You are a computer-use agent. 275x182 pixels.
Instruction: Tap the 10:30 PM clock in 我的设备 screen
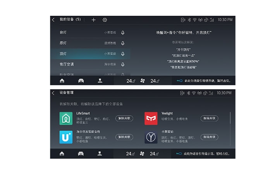tap(225, 20)
